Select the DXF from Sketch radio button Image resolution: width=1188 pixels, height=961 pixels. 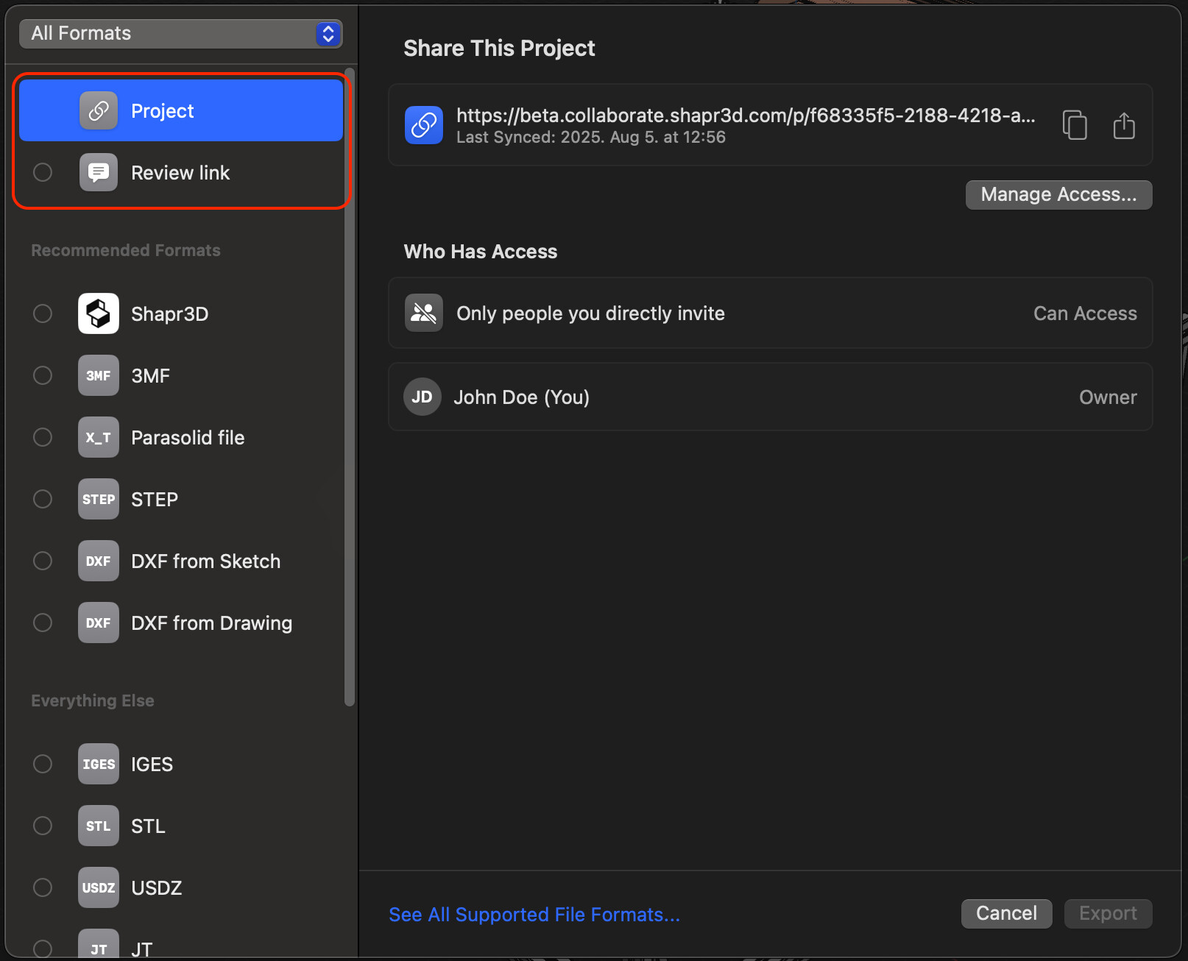pyautogui.click(x=43, y=561)
